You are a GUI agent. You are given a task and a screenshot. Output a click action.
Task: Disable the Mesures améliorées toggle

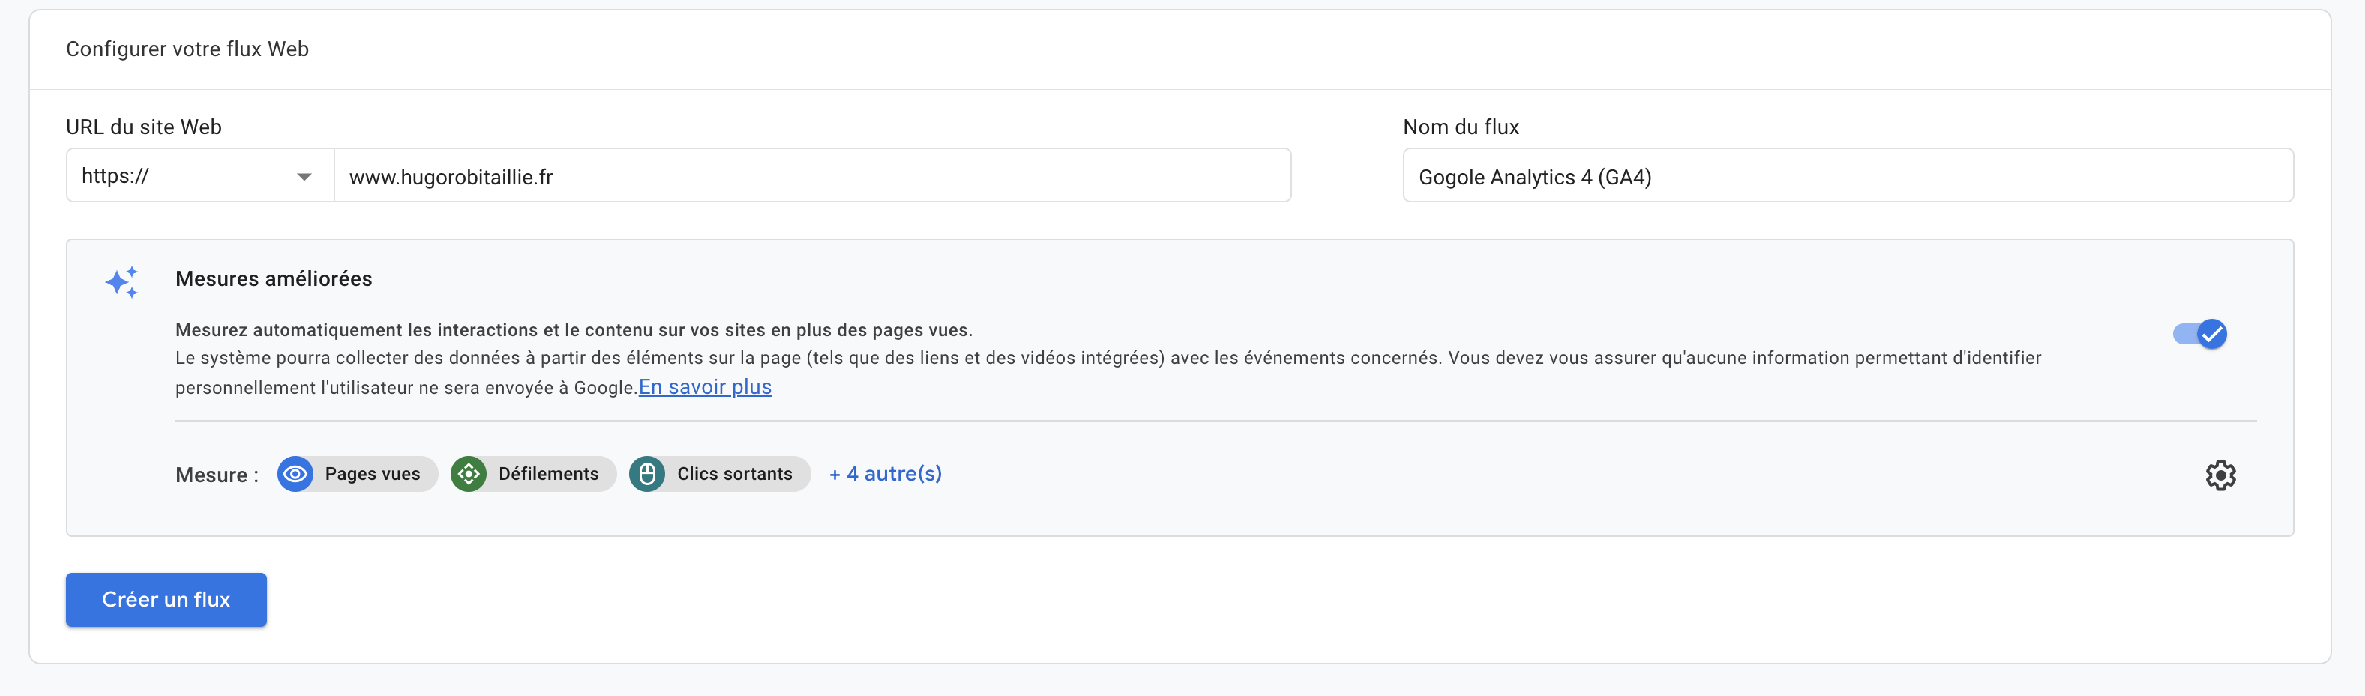(x=2200, y=333)
